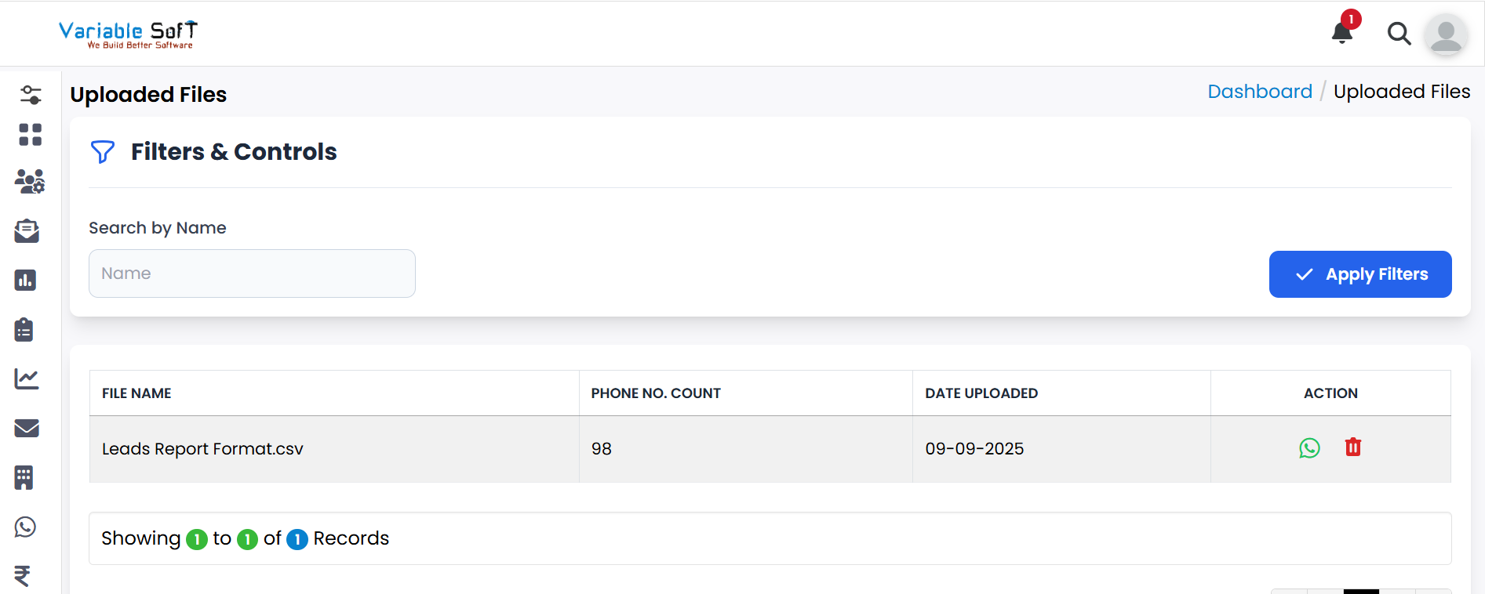Click the open envelope sidebar icon
The height and width of the screenshot is (594, 1485).
[x=27, y=231]
